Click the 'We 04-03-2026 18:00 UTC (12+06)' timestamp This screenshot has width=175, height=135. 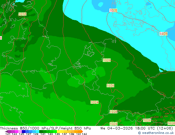137,128
